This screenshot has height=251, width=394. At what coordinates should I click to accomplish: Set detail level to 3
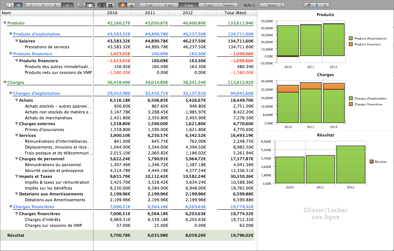point(55,5)
